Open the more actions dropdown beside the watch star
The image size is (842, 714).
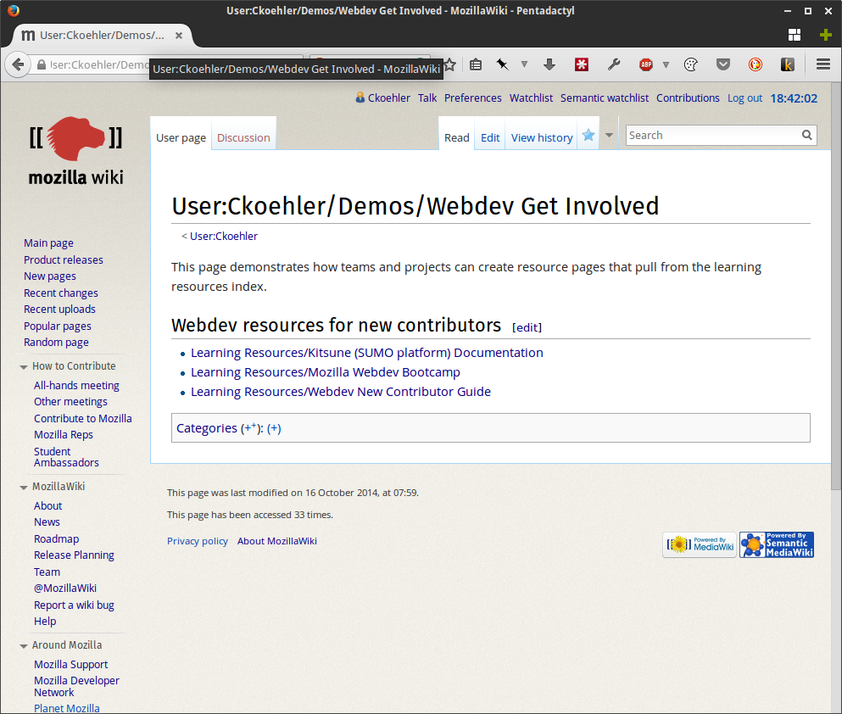pyautogui.click(x=609, y=136)
